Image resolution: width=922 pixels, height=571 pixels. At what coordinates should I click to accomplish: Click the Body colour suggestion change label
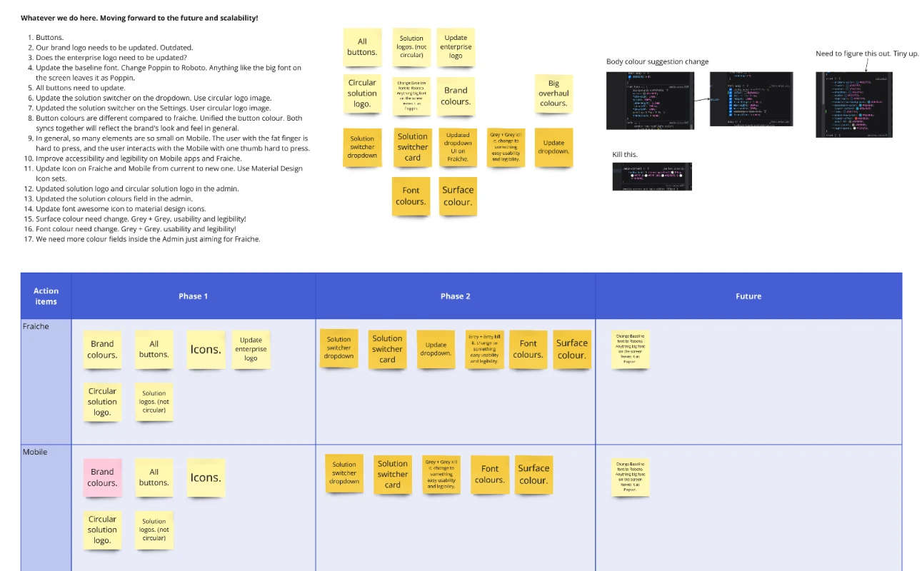point(658,61)
